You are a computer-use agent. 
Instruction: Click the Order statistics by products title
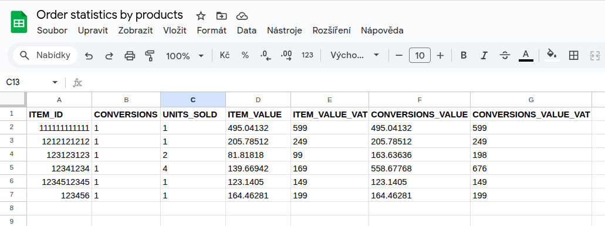click(x=110, y=15)
